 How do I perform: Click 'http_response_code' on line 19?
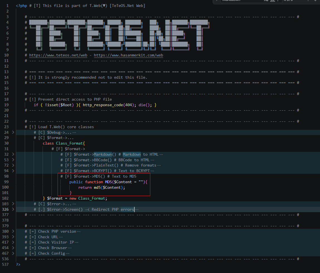[x=103, y=105]
